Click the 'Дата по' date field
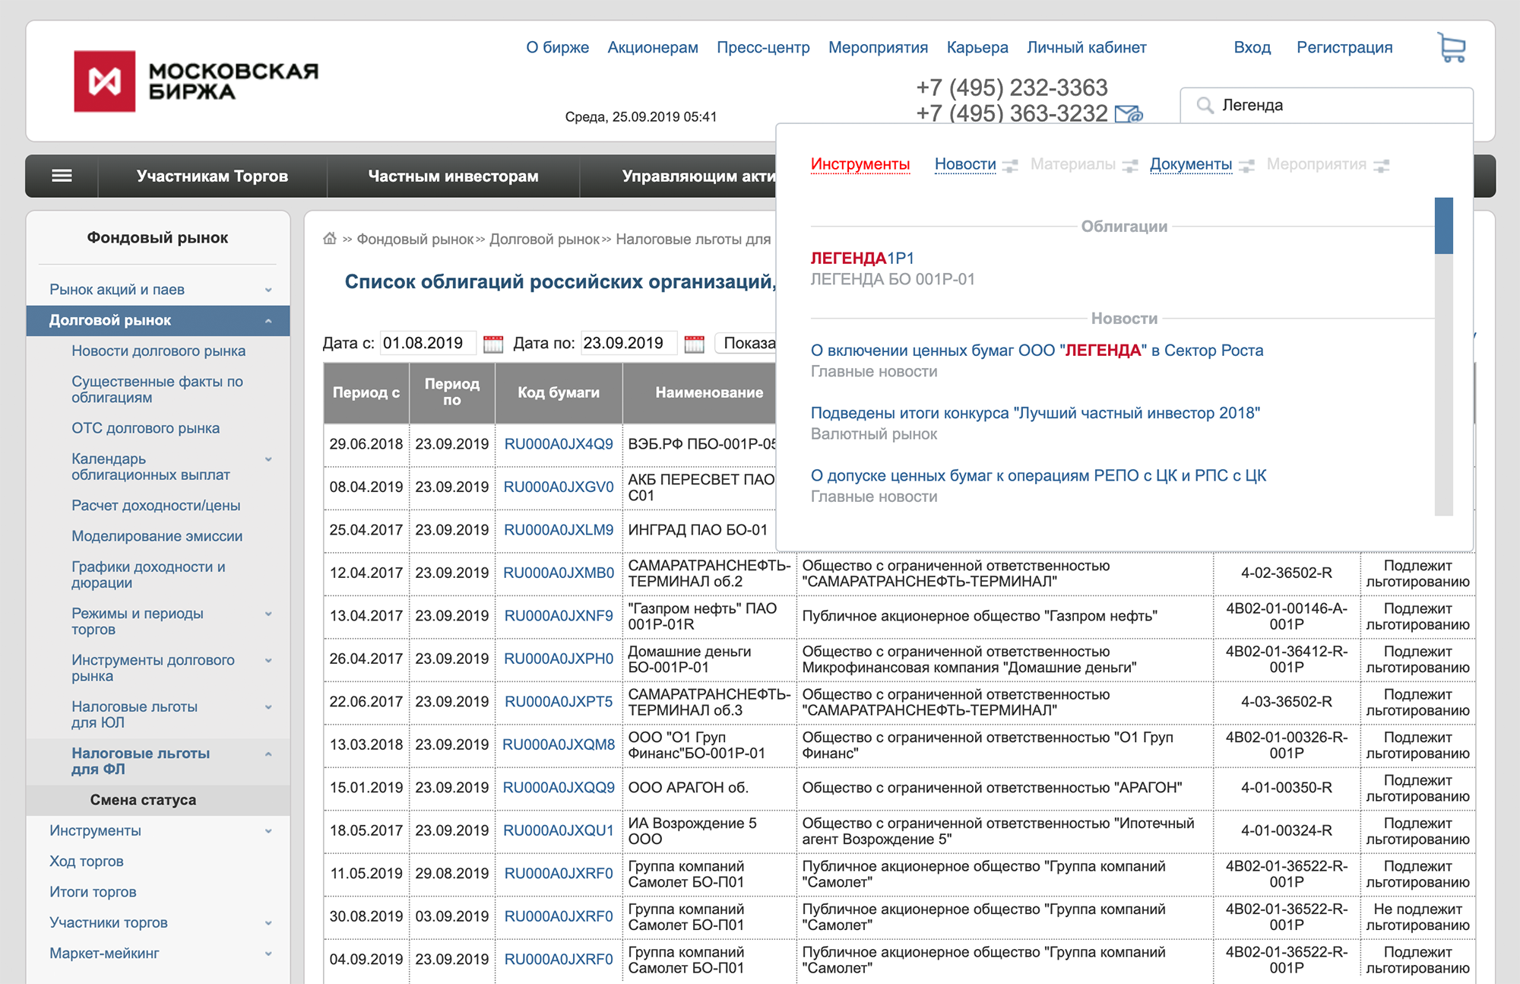 [x=629, y=343]
